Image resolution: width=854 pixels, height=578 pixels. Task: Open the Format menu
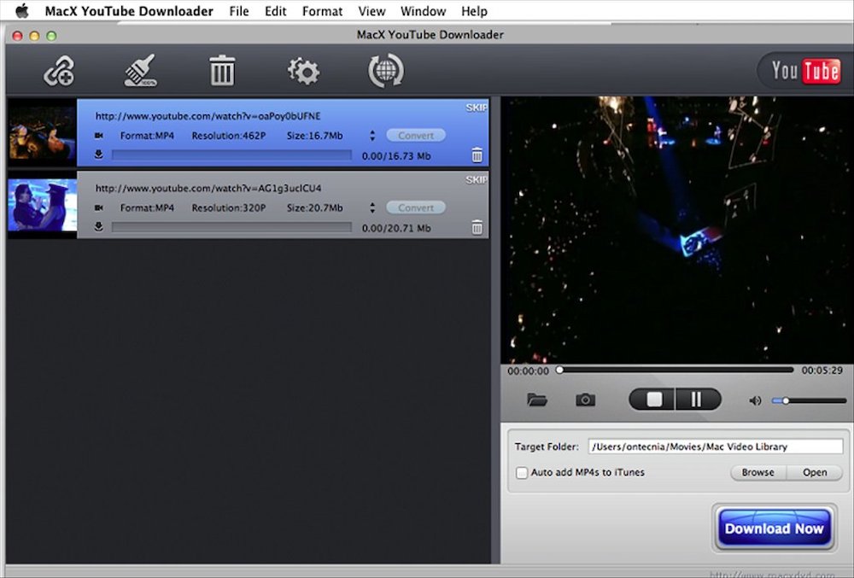[322, 11]
